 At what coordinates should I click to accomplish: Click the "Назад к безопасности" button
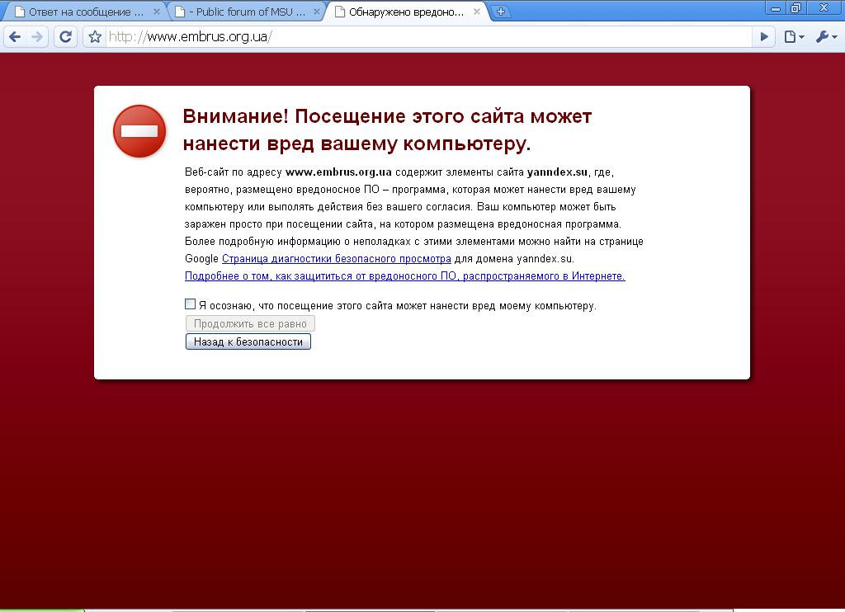[x=248, y=341]
